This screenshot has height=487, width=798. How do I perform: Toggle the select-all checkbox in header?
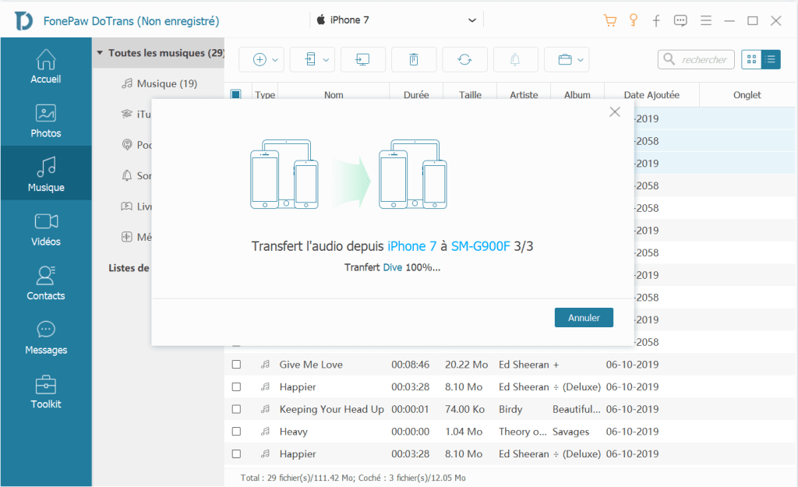(x=235, y=94)
